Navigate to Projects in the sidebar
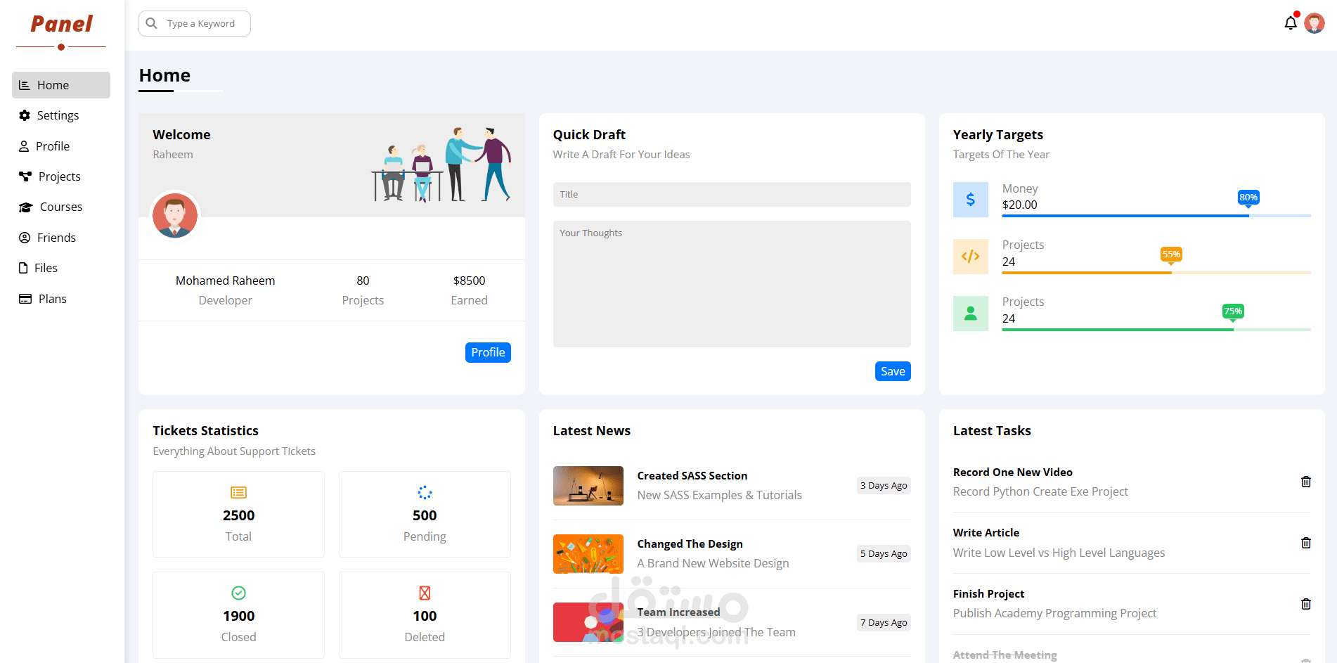Screen dimensions: 1337x663 (x=61, y=176)
